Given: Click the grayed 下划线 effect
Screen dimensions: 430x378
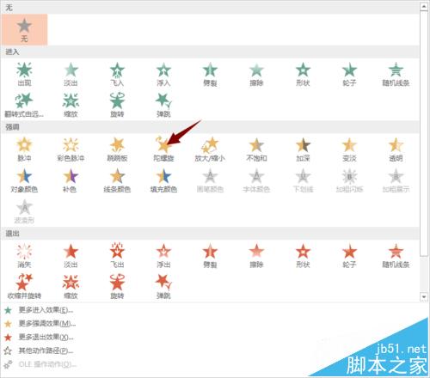Looking at the screenshot, I should tap(303, 180).
